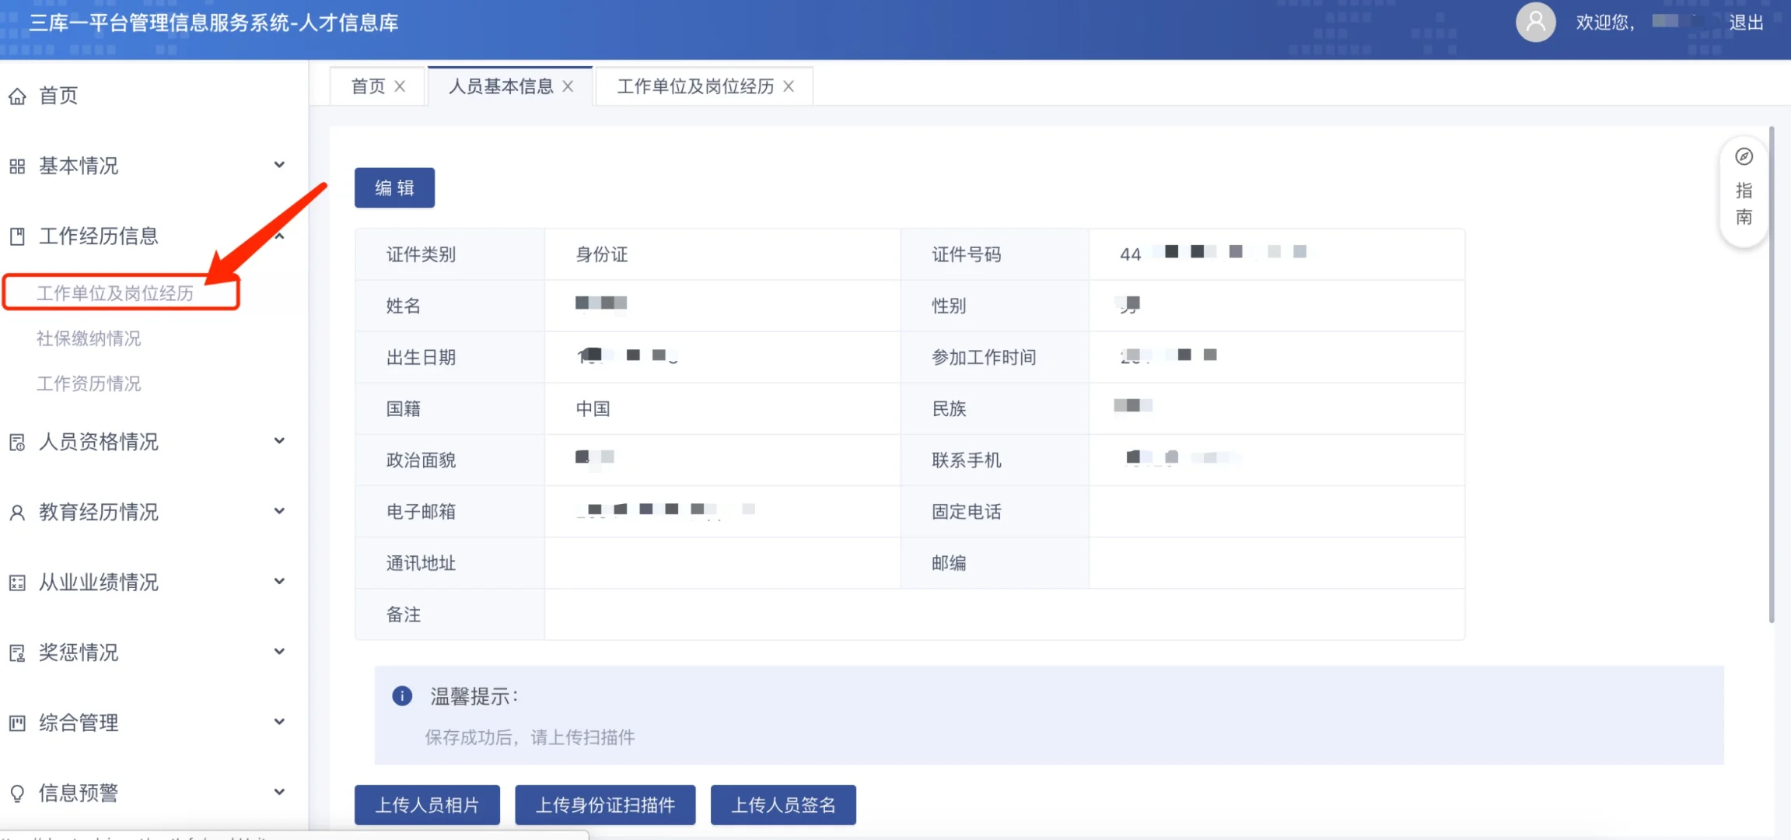Screen dimensions: 1791x840
Task: Open 社保缴纳情况 in the sidebar
Action: pyautogui.click(x=89, y=338)
